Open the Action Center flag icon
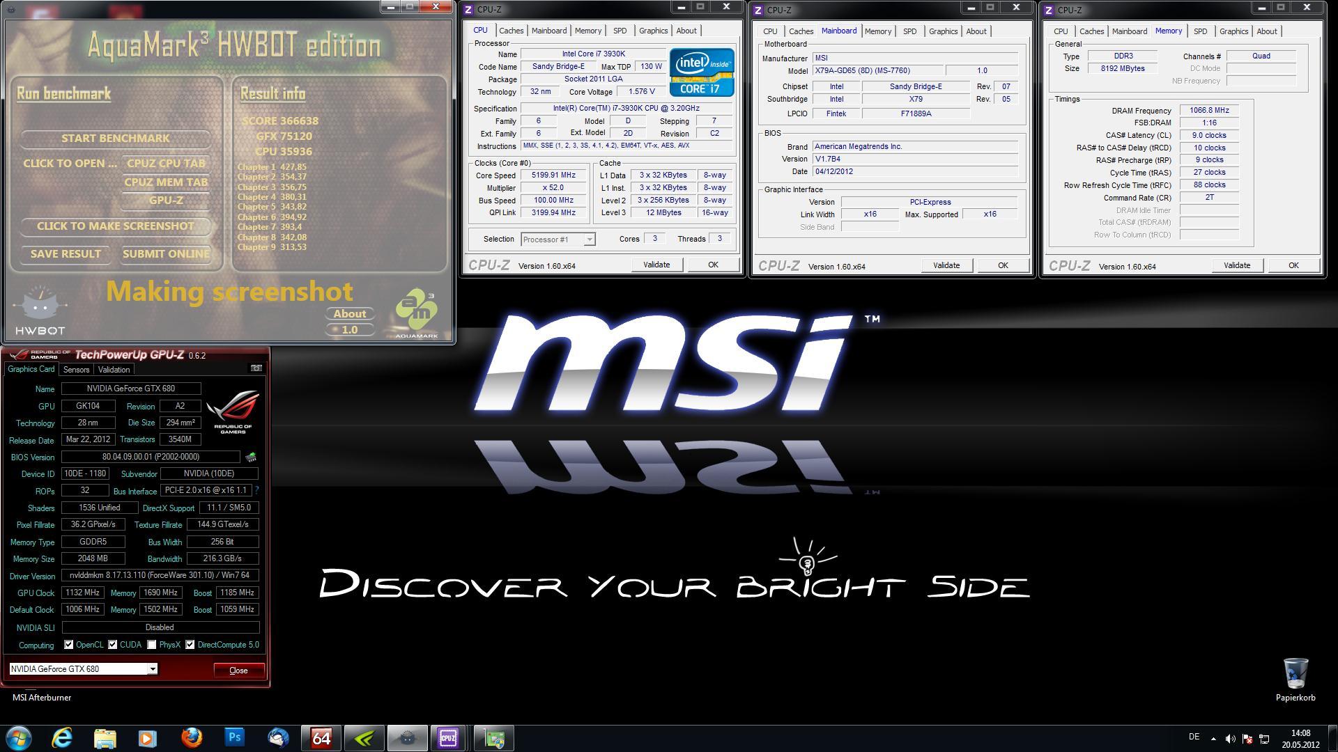Screen dimensions: 1338x752 coord(1247,739)
